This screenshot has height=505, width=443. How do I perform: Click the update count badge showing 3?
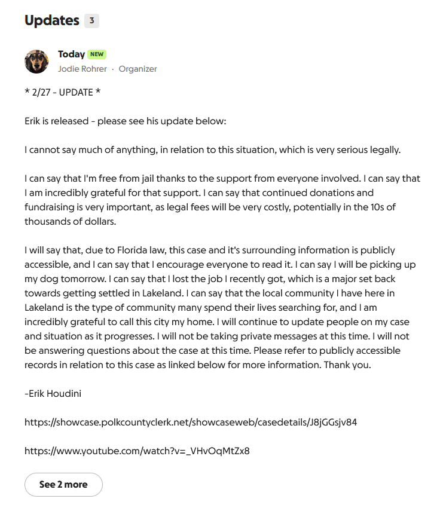pos(91,20)
